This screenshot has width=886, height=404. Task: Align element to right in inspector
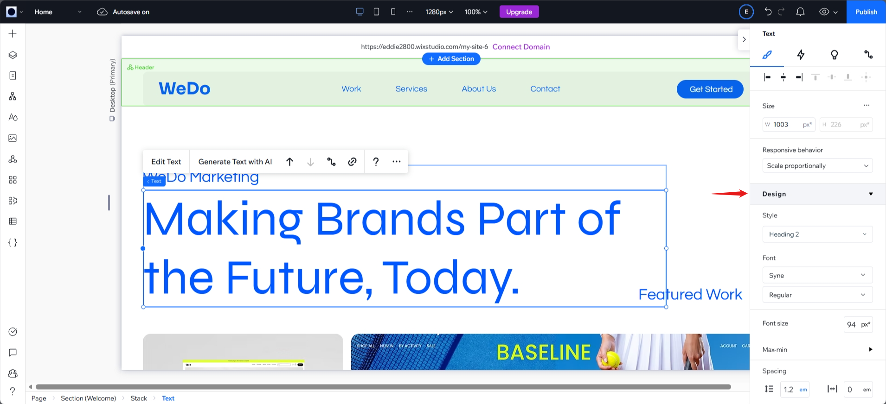799,77
